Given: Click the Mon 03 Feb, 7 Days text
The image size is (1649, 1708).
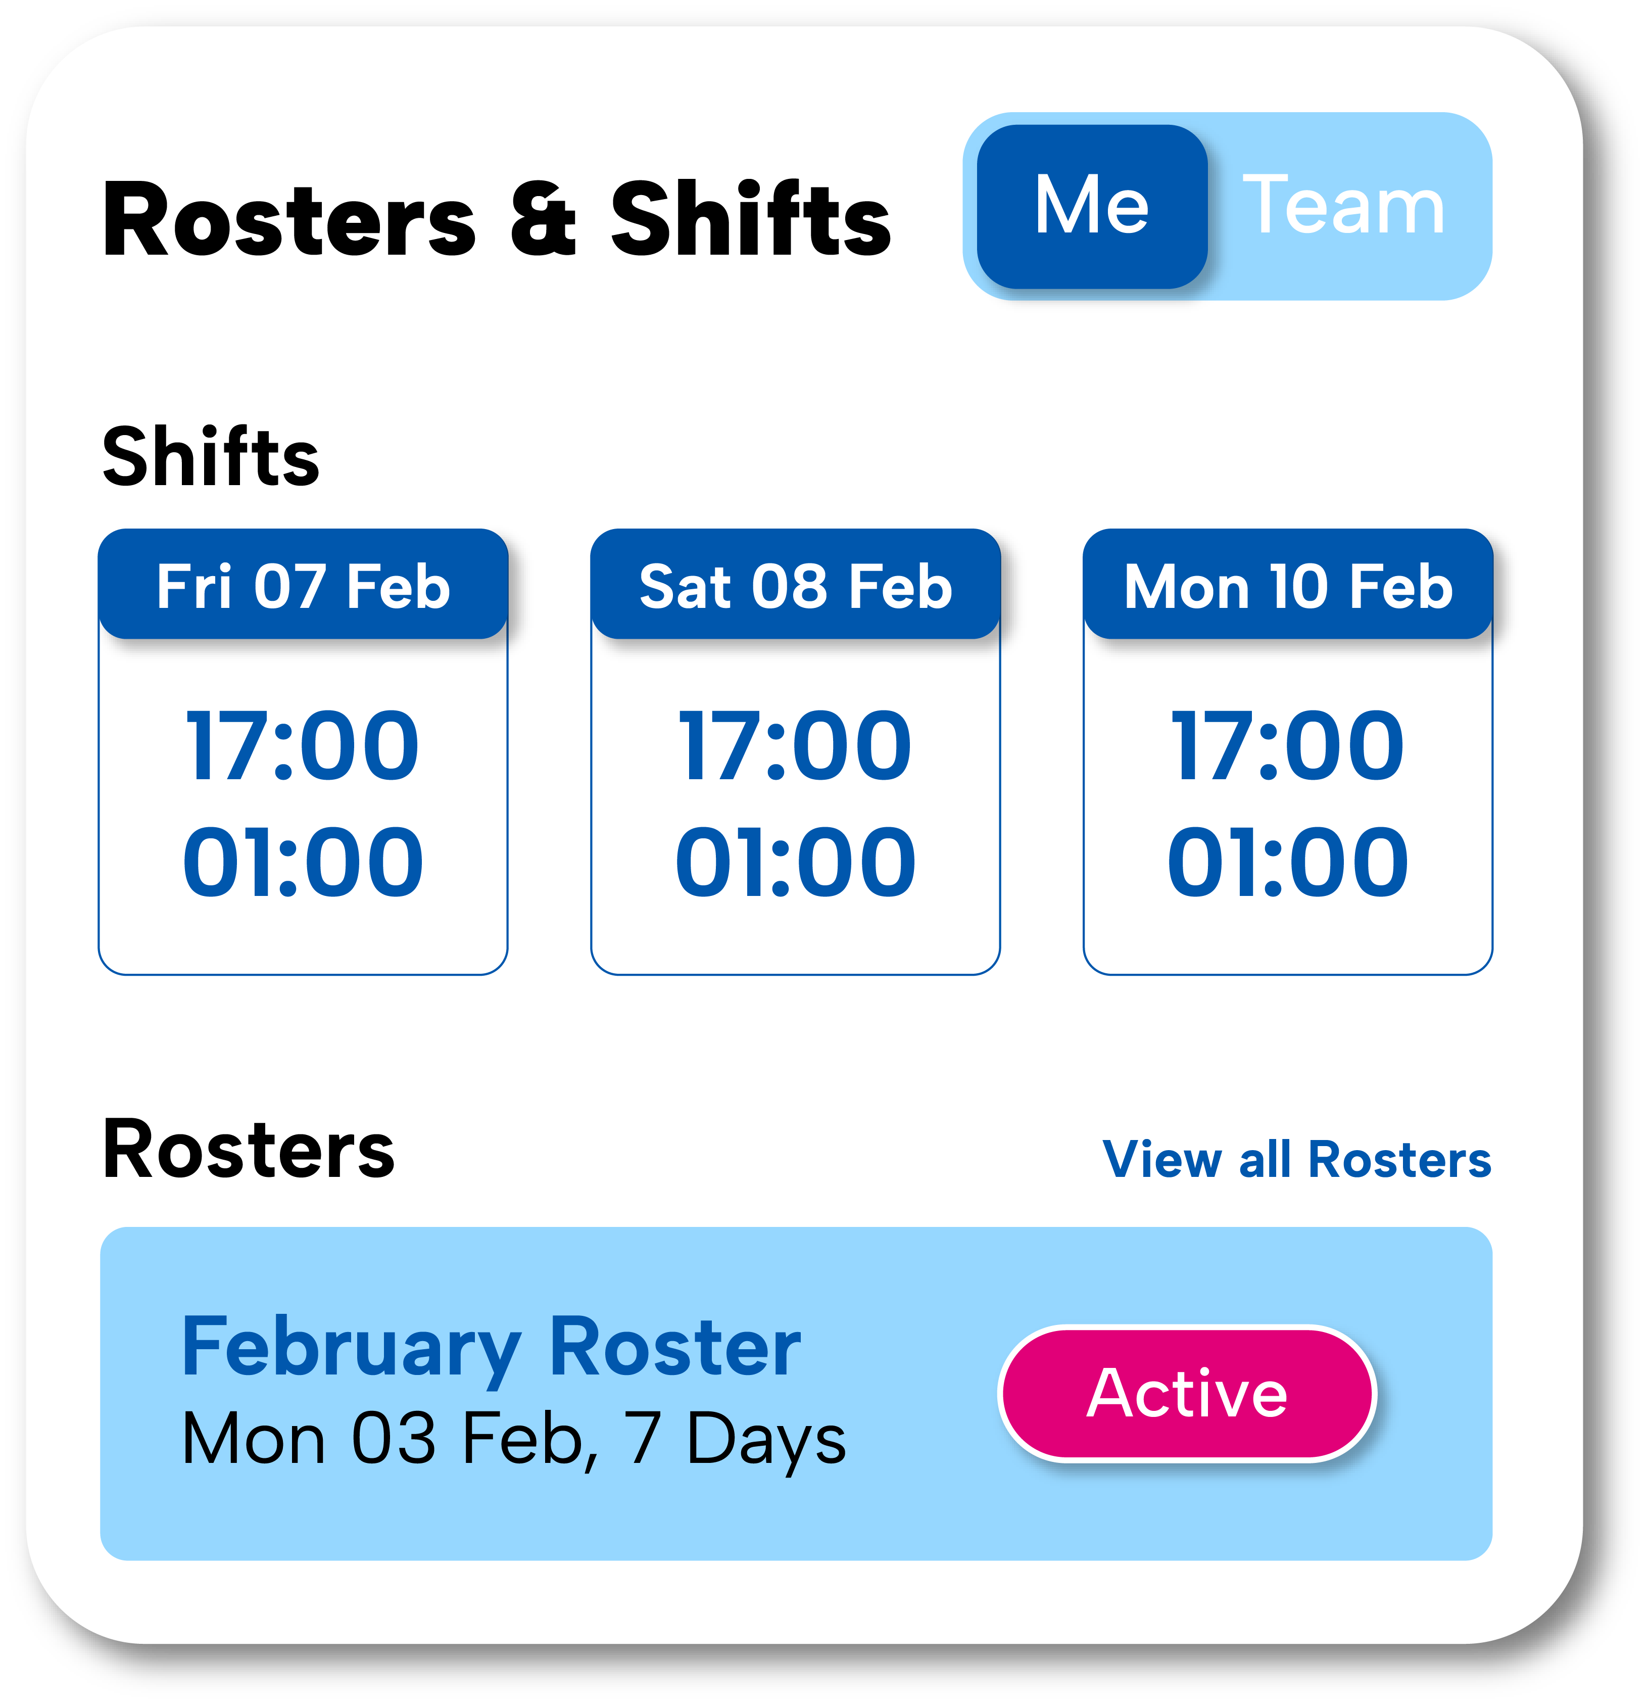Looking at the screenshot, I should (x=514, y=1439).
